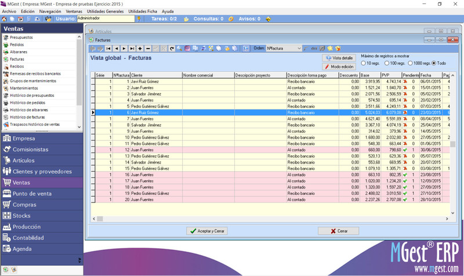Delete record with minus icon
The width and height of the screenshot is (464, 276).
(148, 49)
